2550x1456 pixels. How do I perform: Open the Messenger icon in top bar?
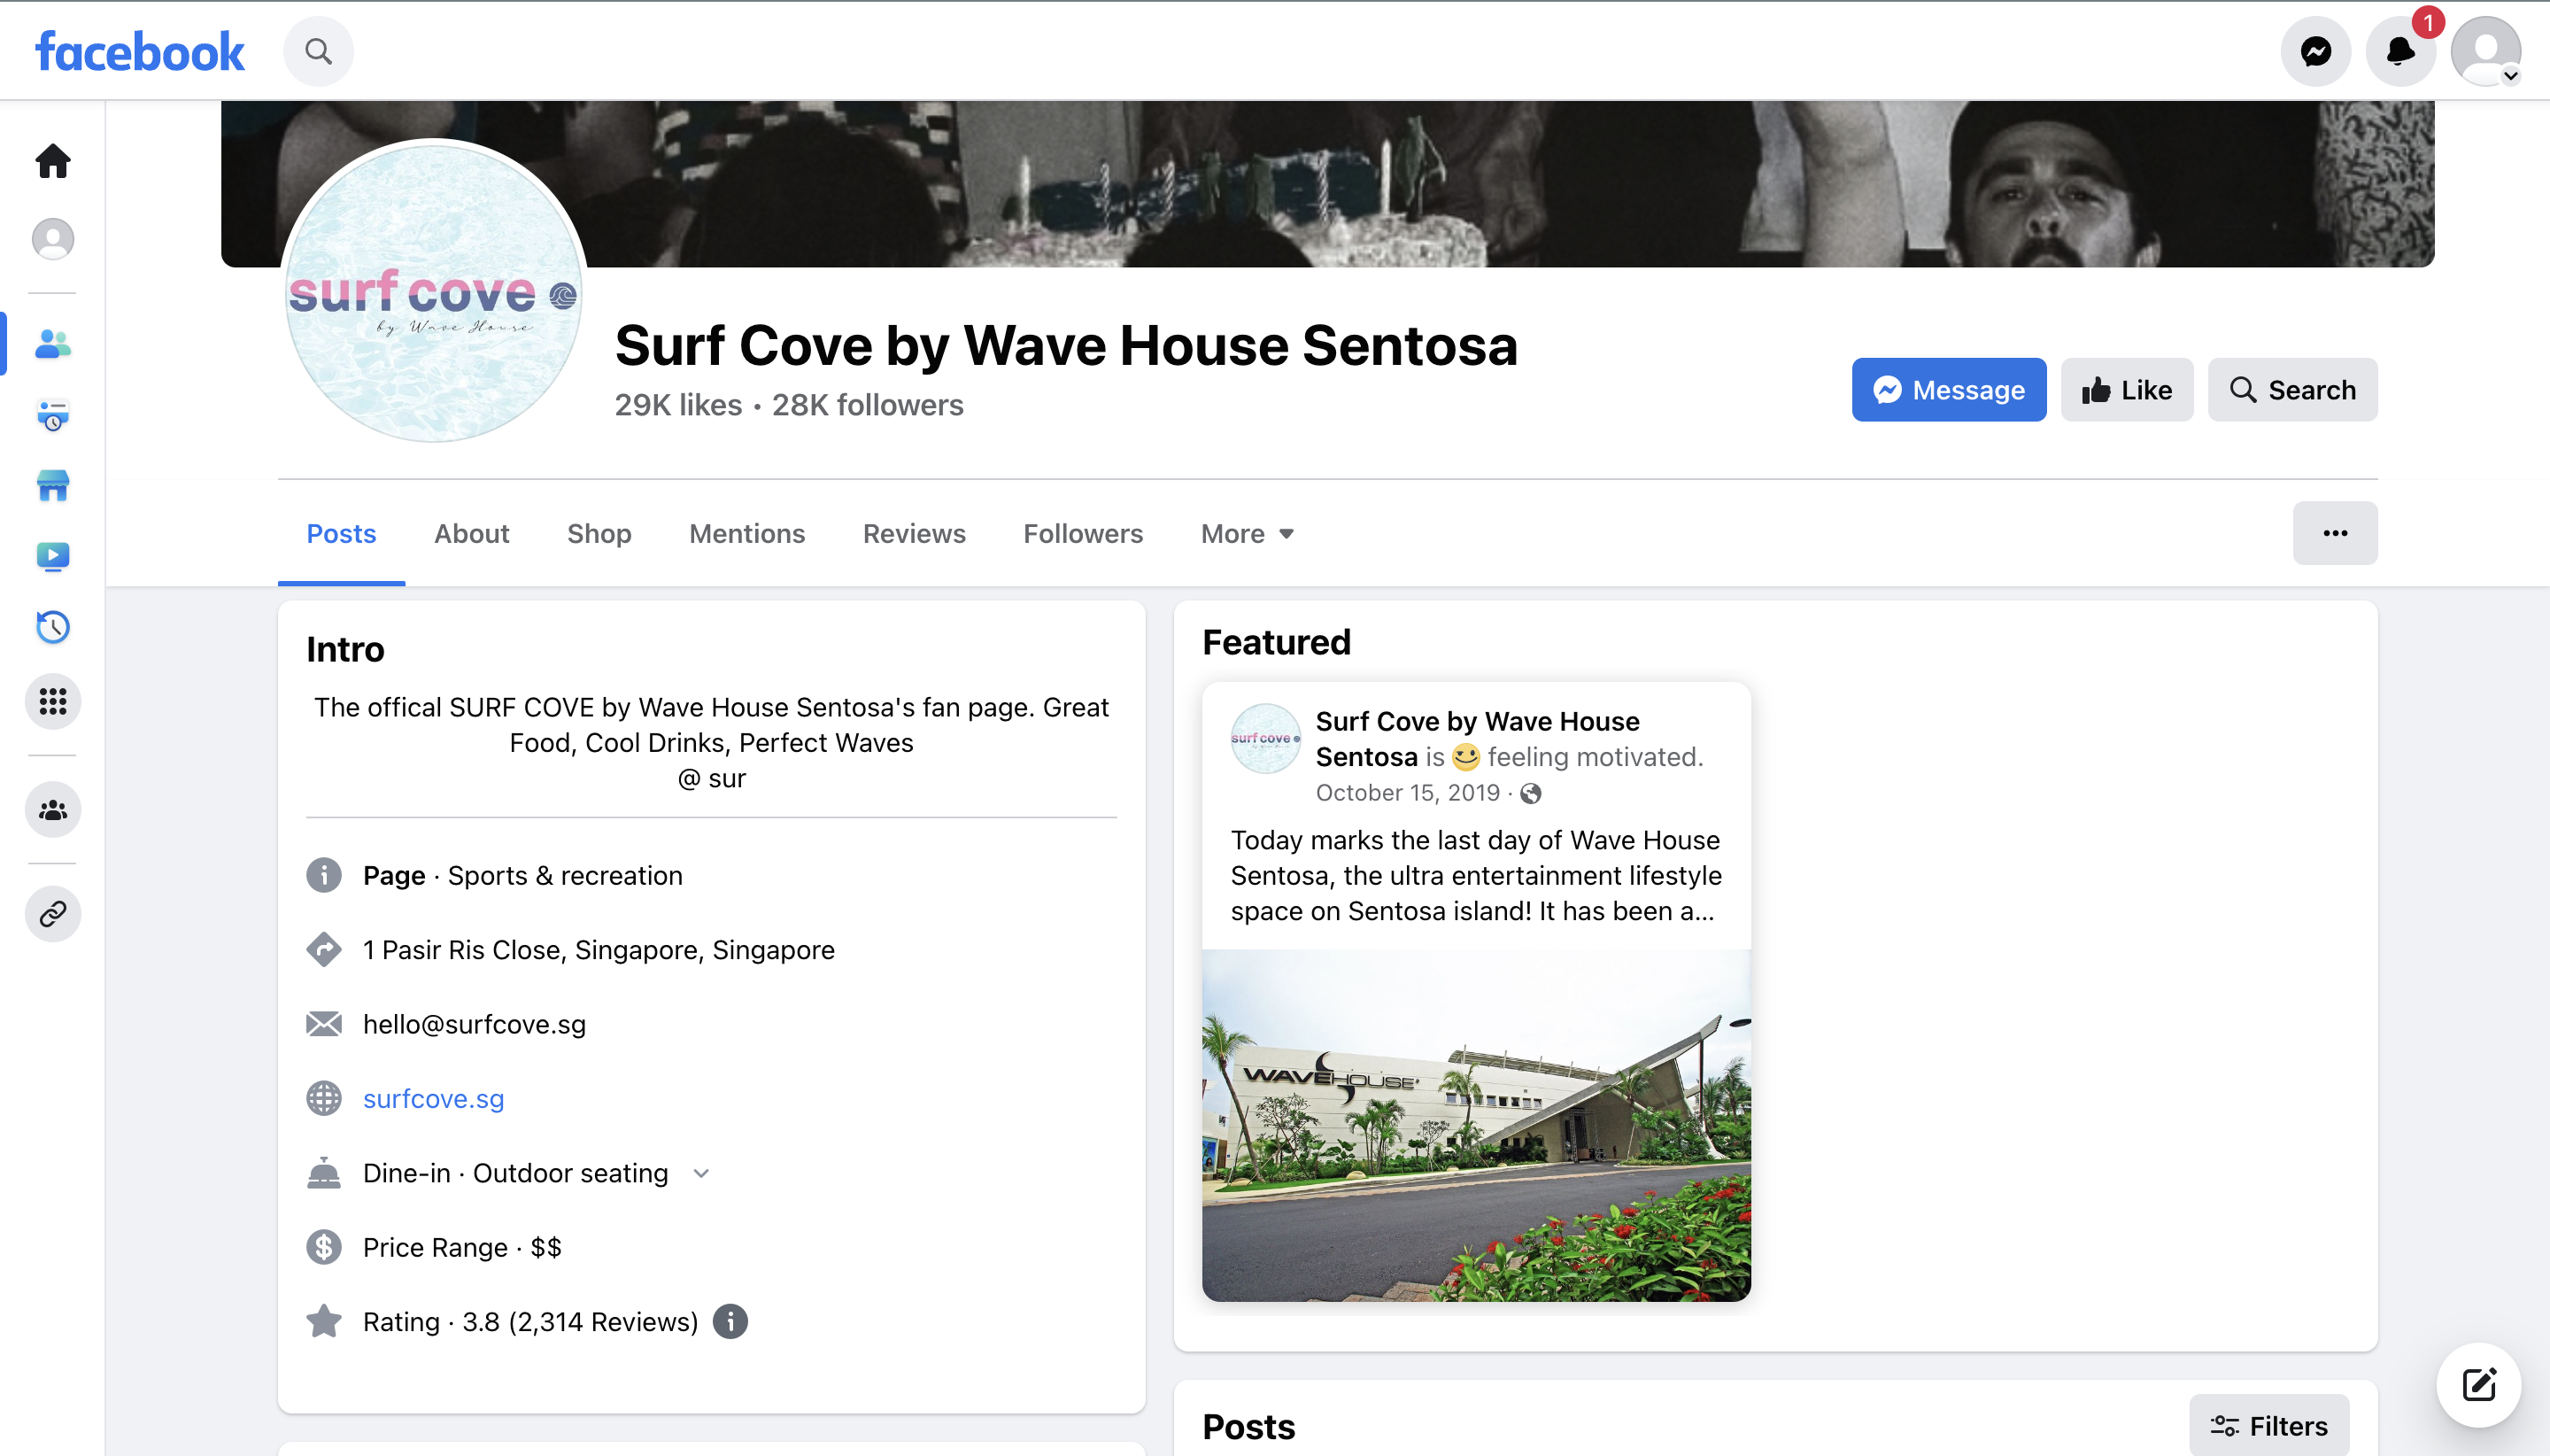click(x=2315, y=52)
